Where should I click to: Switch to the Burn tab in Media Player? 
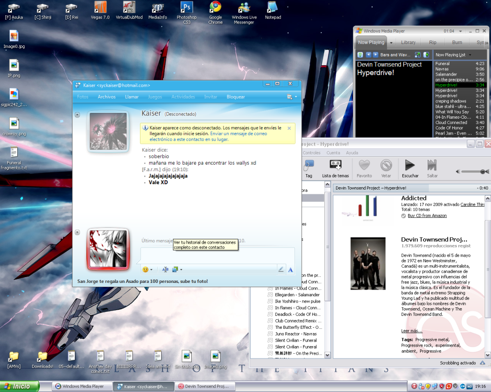point(457,43)
